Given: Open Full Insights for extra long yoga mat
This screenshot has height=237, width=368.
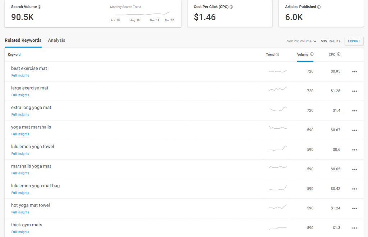Looking at the screenshot, I should pyautogui.click(x=20, y=115).
